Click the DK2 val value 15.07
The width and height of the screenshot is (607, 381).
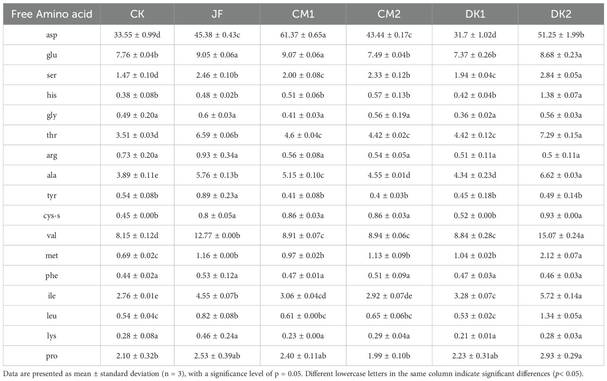point(561,235)
